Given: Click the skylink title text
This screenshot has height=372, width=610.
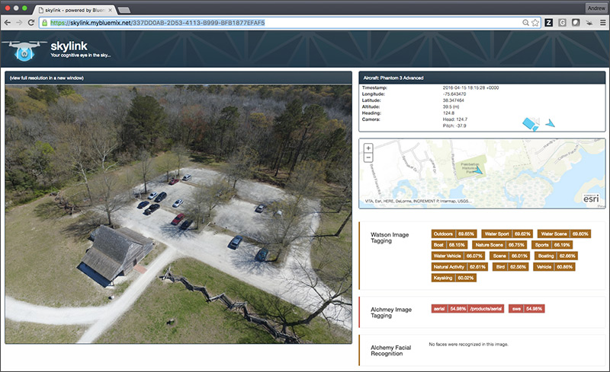Looking at the screenshot, I should click(x=69, y=46).
